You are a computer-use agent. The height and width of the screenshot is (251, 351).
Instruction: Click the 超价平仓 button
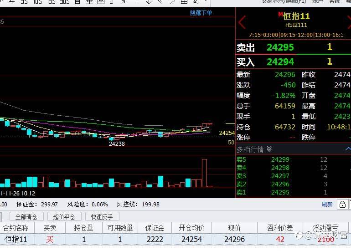64,217
